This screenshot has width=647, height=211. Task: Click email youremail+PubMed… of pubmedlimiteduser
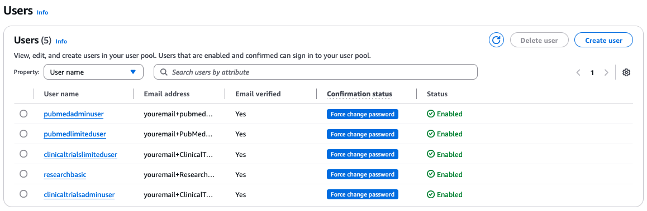[178, 134]
